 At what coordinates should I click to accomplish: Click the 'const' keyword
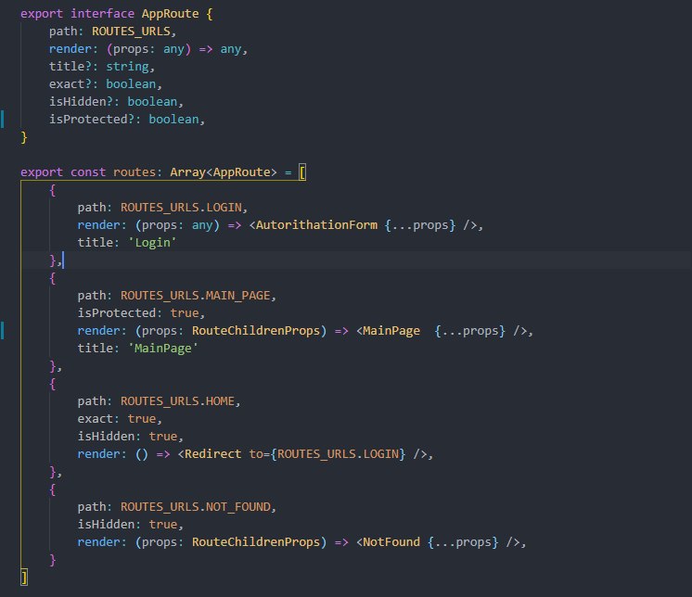click(x=88, y=171)
